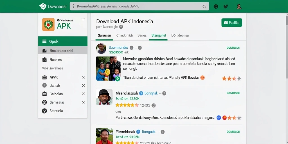This screenshot has width=288, height=144.
Task: Click verified badge next to Fienohboah
Action: (138, 132)
